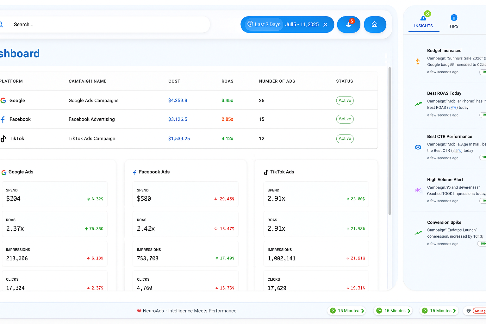Expand the first 15 Minutes item

[346, 311]
